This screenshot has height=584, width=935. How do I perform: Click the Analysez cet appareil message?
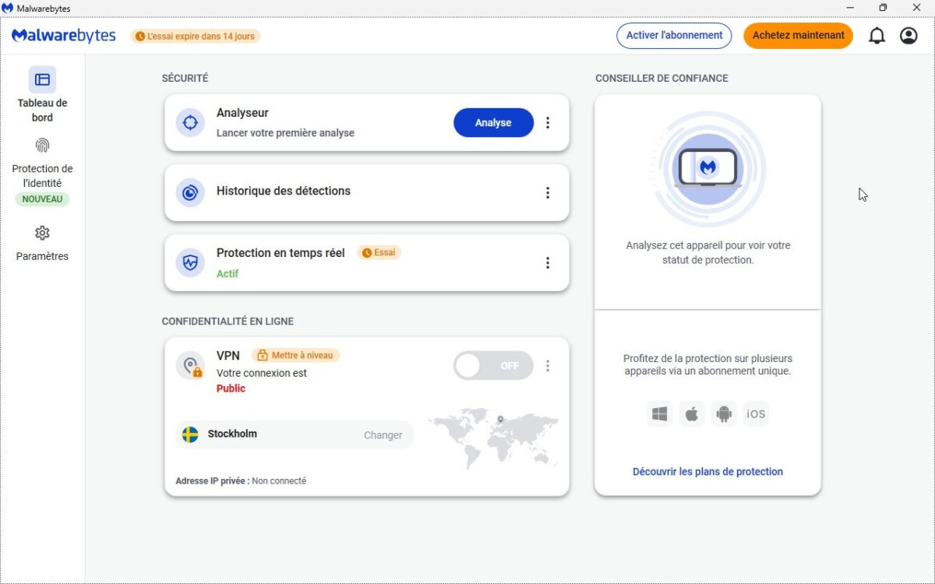[x=707, y=252]
